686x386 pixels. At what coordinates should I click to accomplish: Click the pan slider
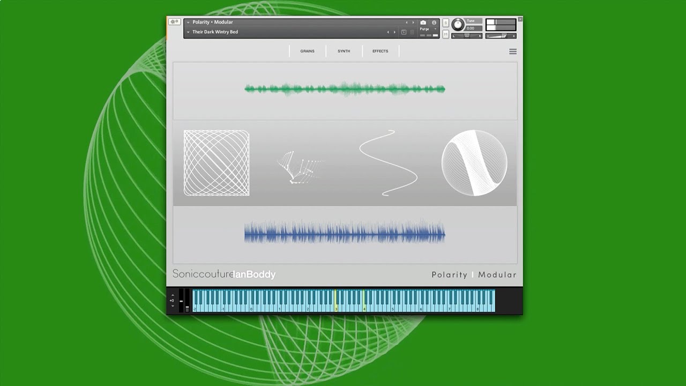click(467, 36)
